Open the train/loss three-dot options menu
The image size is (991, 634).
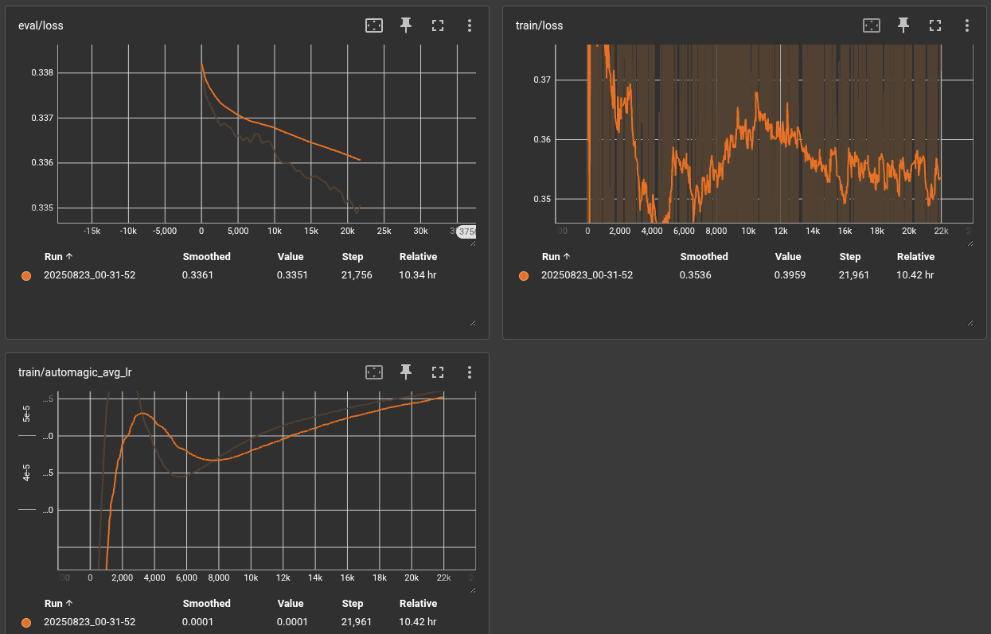[x=967, y=25]
